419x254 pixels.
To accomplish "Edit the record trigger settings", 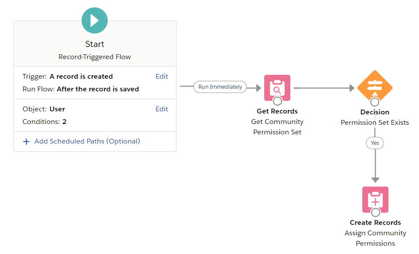I will coord(161,77).
